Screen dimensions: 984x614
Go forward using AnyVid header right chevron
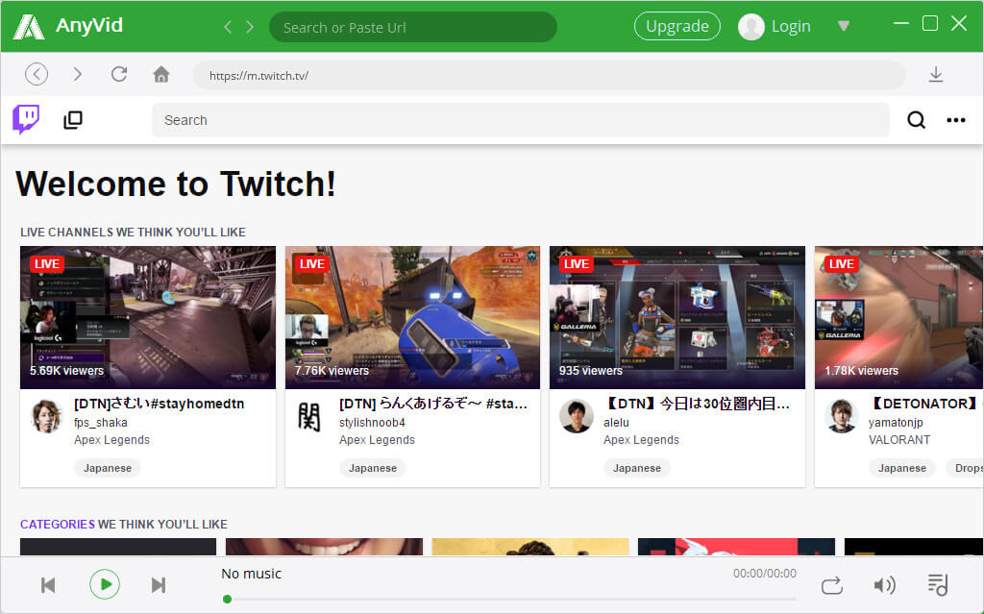[x=250, y=27]
